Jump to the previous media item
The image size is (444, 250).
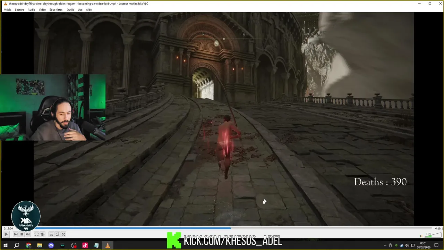16,234
